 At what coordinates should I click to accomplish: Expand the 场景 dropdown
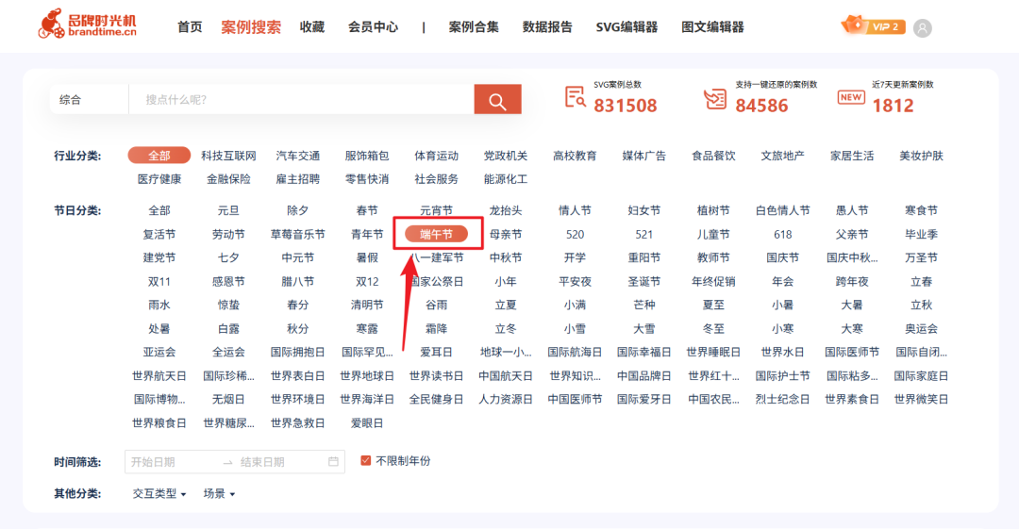click(x=219, y=494)
